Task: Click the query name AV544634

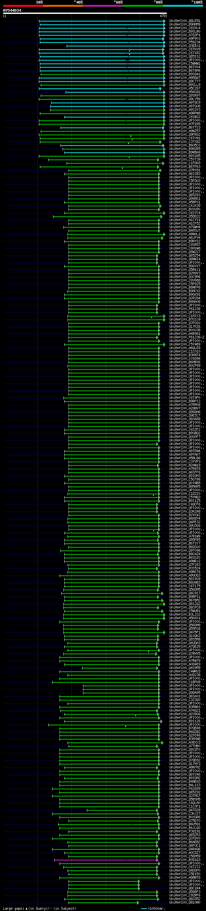Action: [12, 11]
